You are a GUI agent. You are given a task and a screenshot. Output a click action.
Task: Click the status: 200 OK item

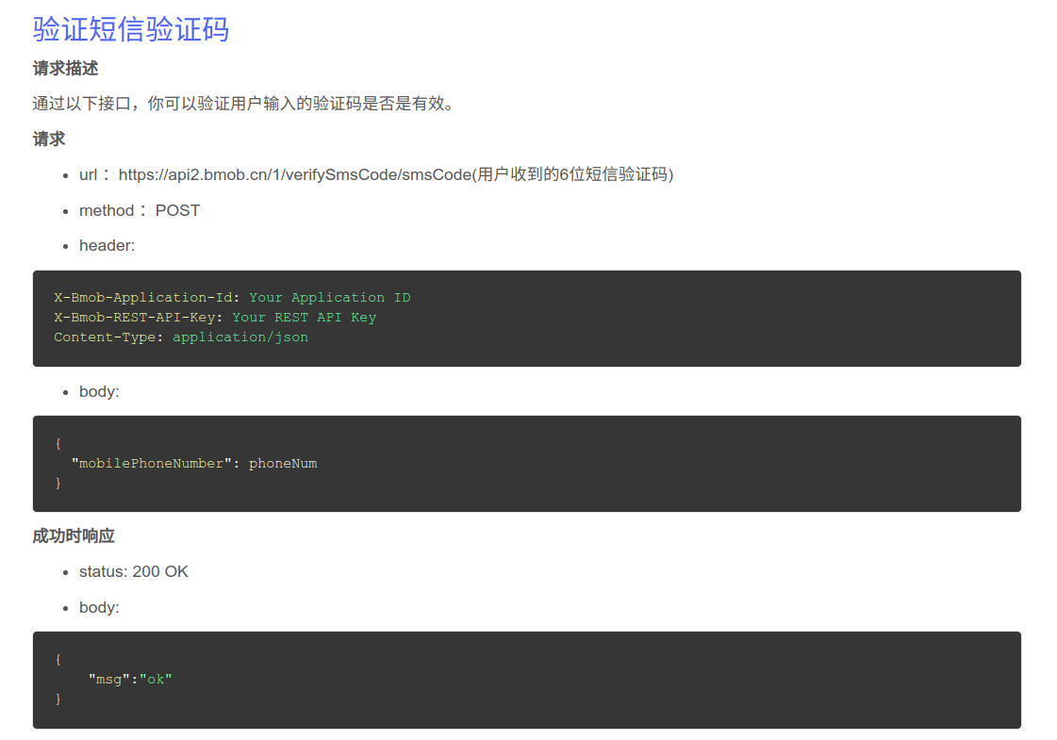134,571
